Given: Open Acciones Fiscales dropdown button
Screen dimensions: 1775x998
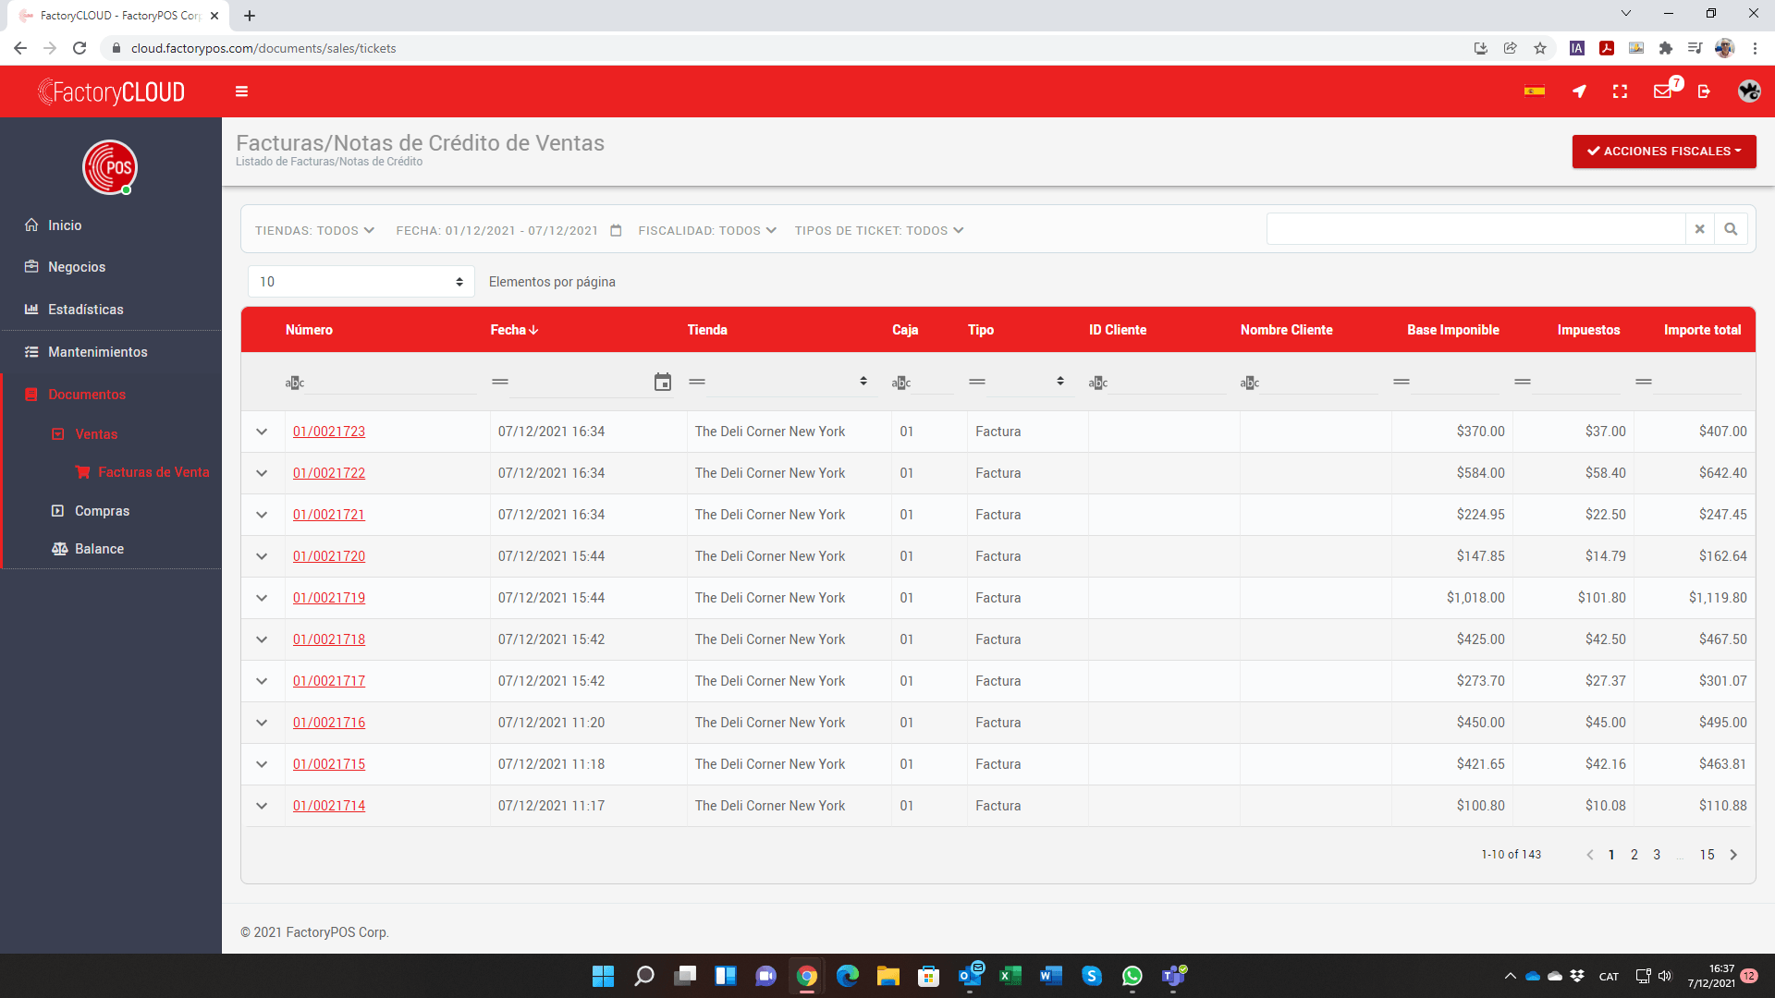Looking at the screenshot, I should [1664, 152].
